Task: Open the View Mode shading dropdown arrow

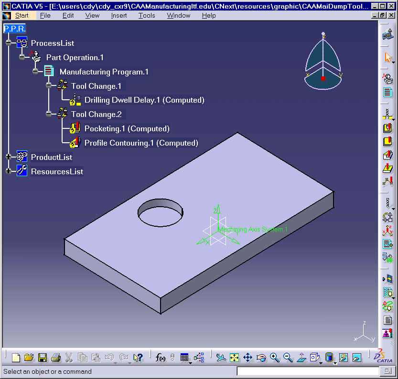Action: click(335, 363)
